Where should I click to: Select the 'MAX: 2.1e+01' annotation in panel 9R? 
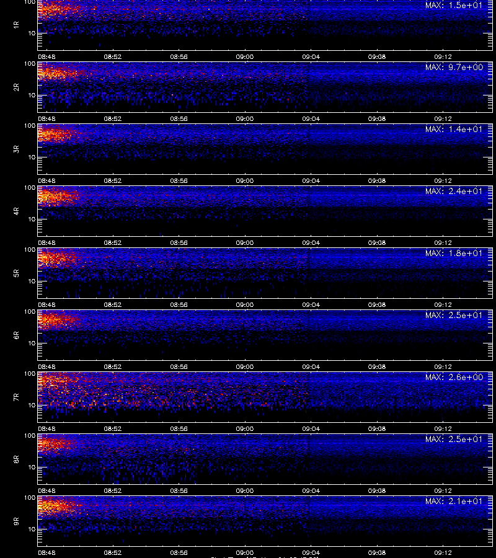(454, 501)
